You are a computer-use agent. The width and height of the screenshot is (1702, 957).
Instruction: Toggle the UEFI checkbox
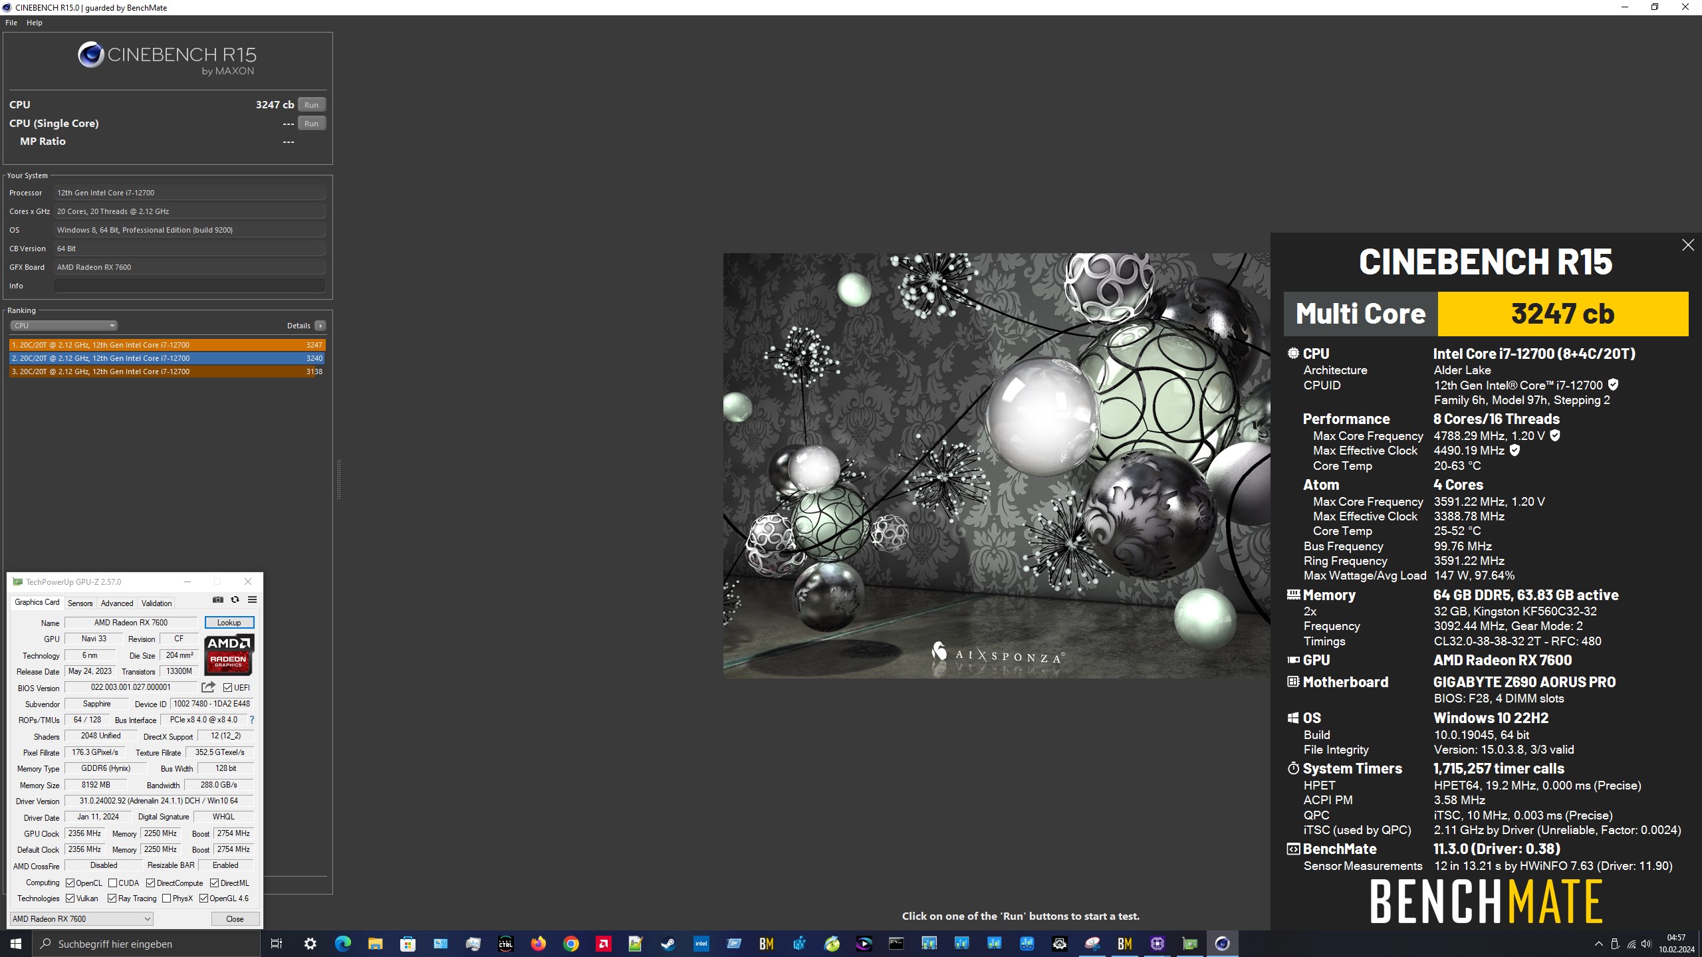[228, 688]
